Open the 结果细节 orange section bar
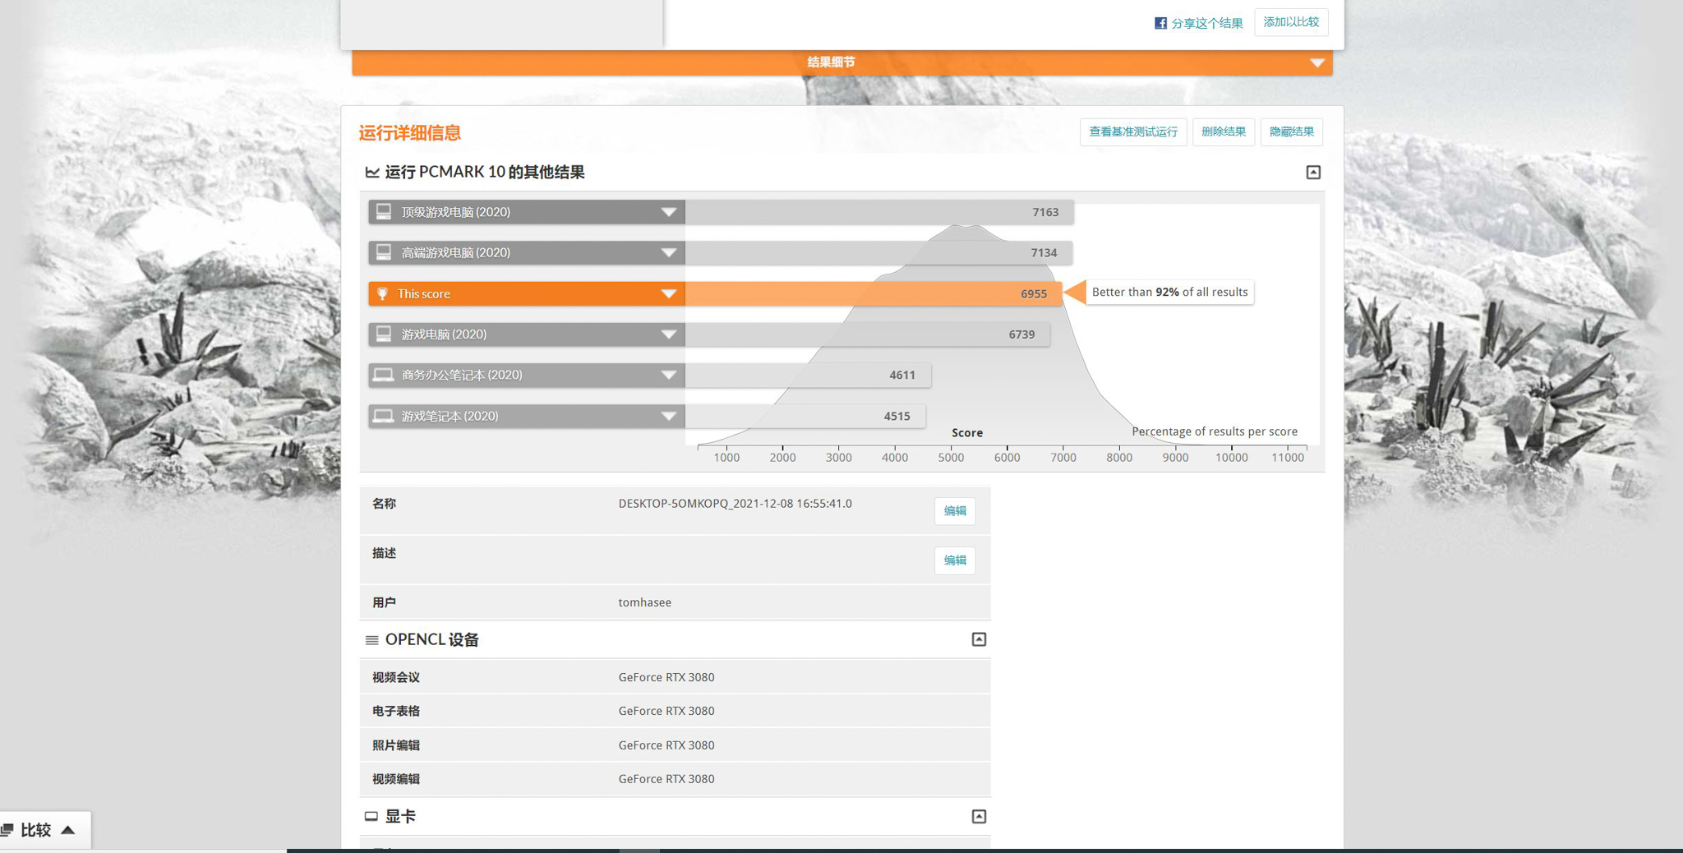This screenshot has height=853, width=1683. 842,62
